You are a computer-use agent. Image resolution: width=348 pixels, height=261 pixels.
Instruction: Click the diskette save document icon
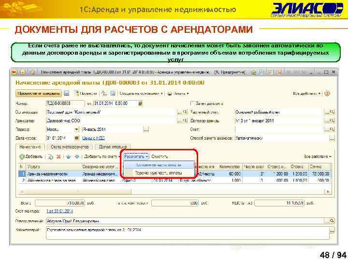tap(66, 93)
